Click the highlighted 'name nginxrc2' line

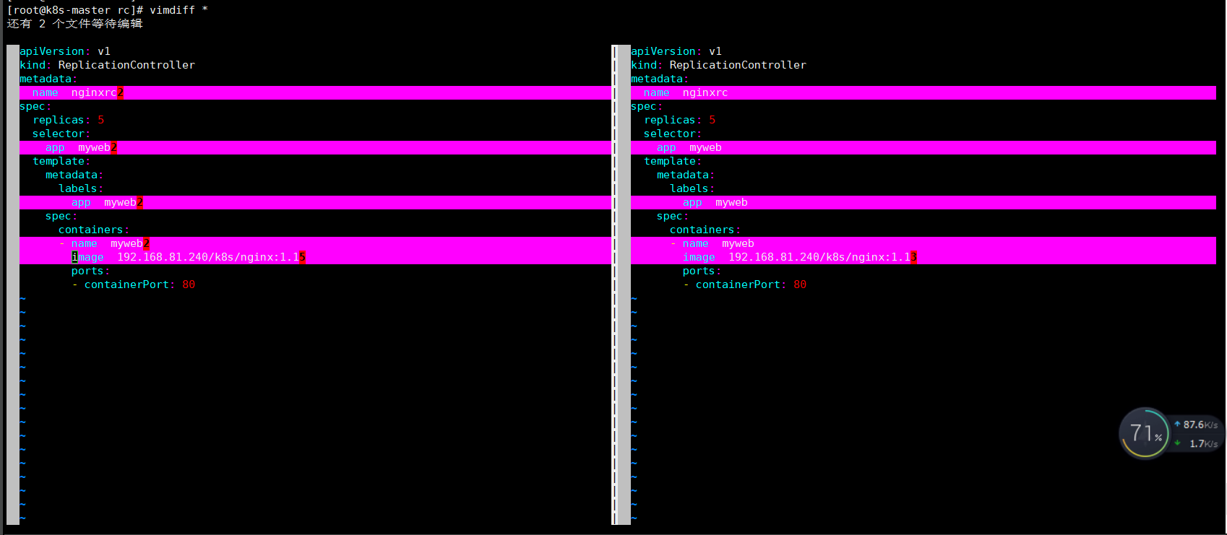[315, 92]
